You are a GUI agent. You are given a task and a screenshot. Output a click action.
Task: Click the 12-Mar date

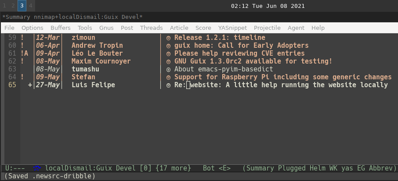(48, 38)
